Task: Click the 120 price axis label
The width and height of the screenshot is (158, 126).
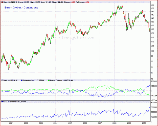Action: 152,33
